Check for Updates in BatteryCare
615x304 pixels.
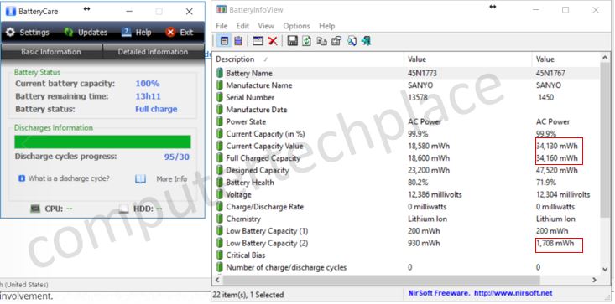tap(69, 32)
